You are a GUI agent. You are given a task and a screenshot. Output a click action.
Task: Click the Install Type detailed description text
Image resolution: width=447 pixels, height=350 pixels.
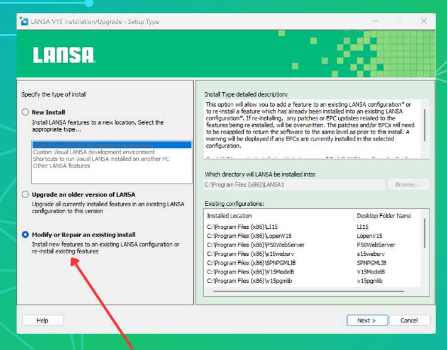[x=311, y=125]
